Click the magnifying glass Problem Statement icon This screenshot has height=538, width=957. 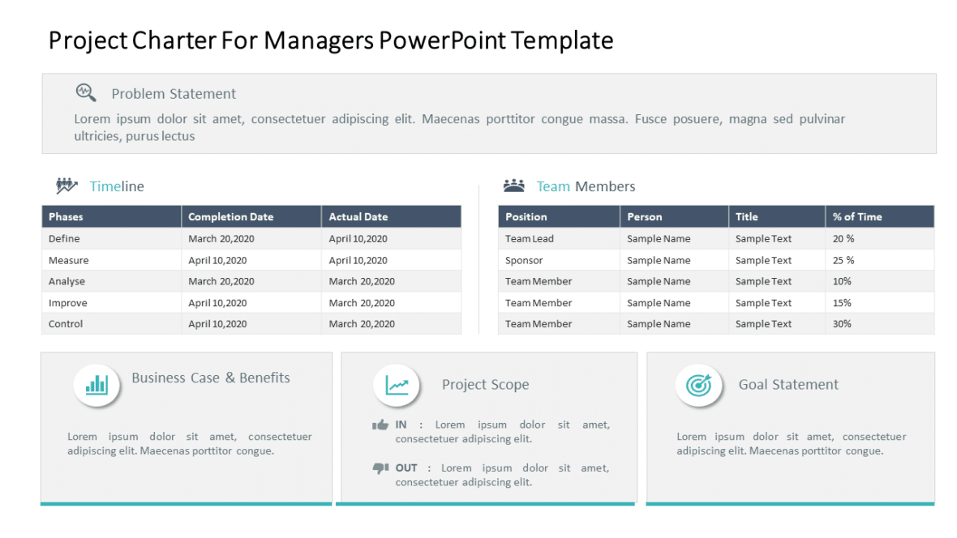pos(86,92)
